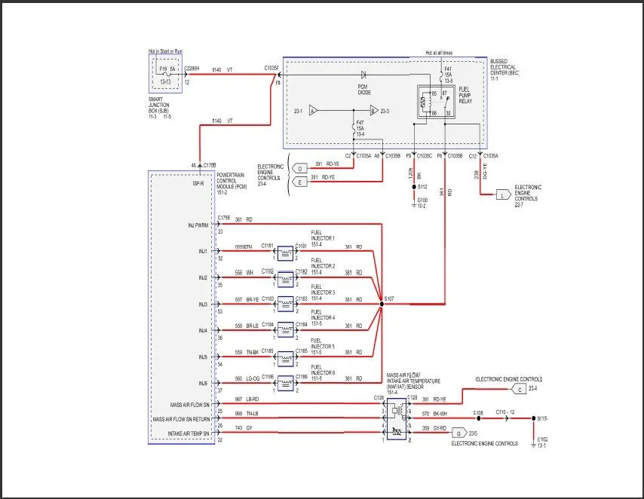644x499 pixels.
Task: Click the off-page connector E
Action: click(300, 182)
